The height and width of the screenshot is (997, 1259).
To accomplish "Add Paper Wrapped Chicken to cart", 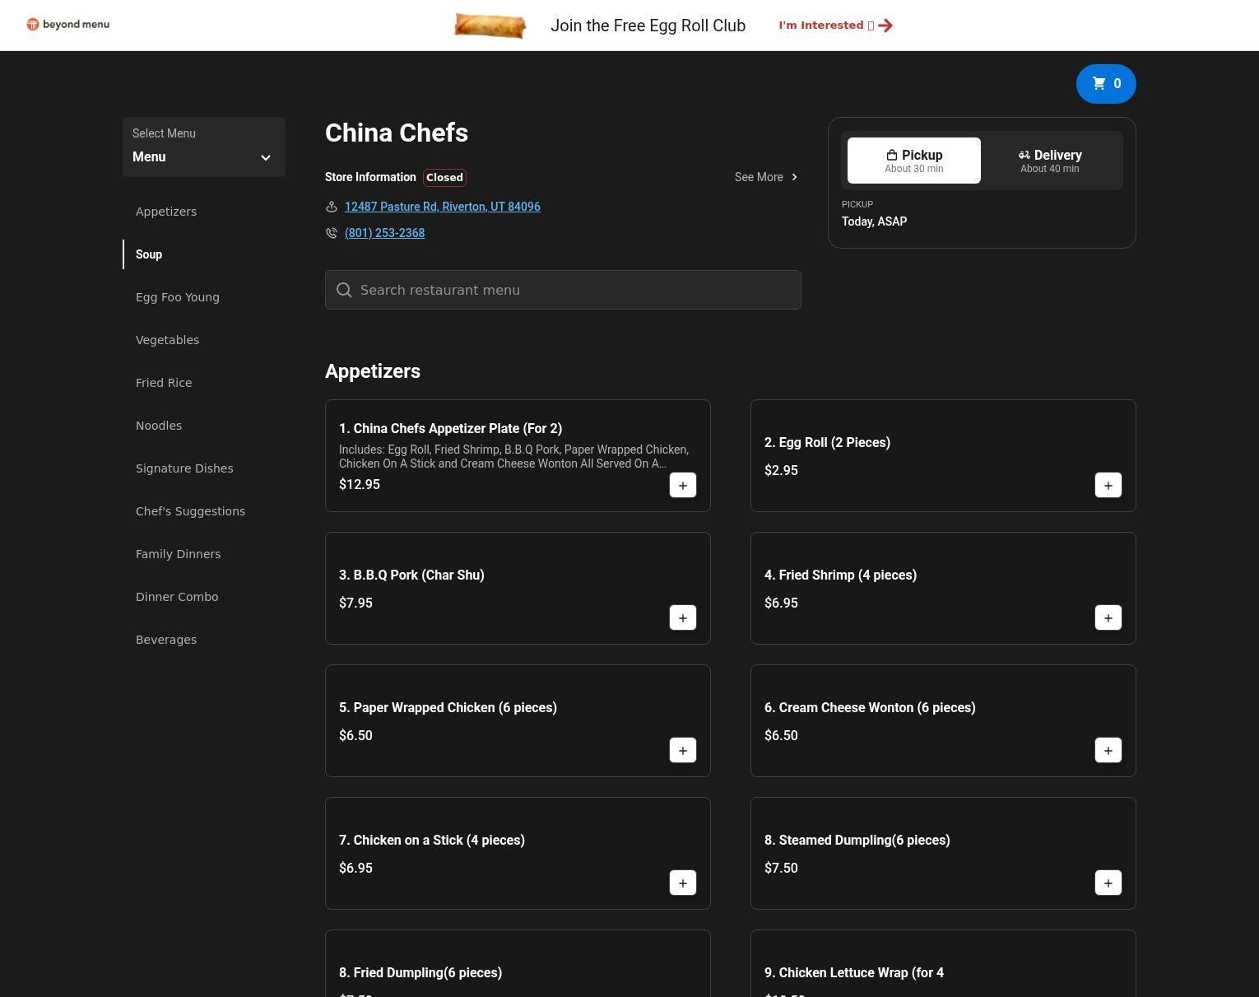I will [682, 751].
